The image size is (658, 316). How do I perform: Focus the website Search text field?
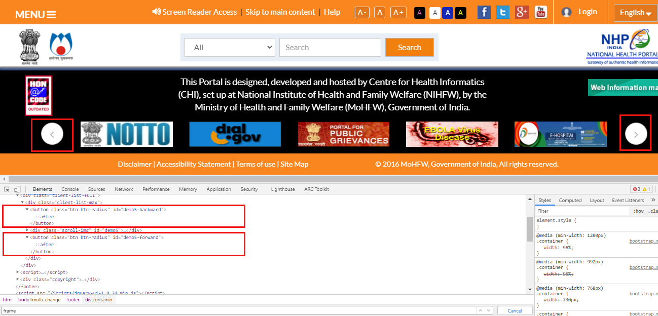click(x=330, y=48)
